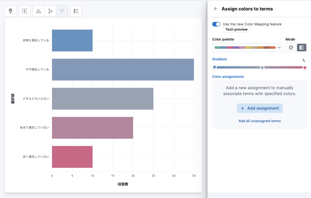Image resolution: width=311 pixels, height=198 pixels.
Task: Select the blue gradient start stop
Action: click(215, 67)
